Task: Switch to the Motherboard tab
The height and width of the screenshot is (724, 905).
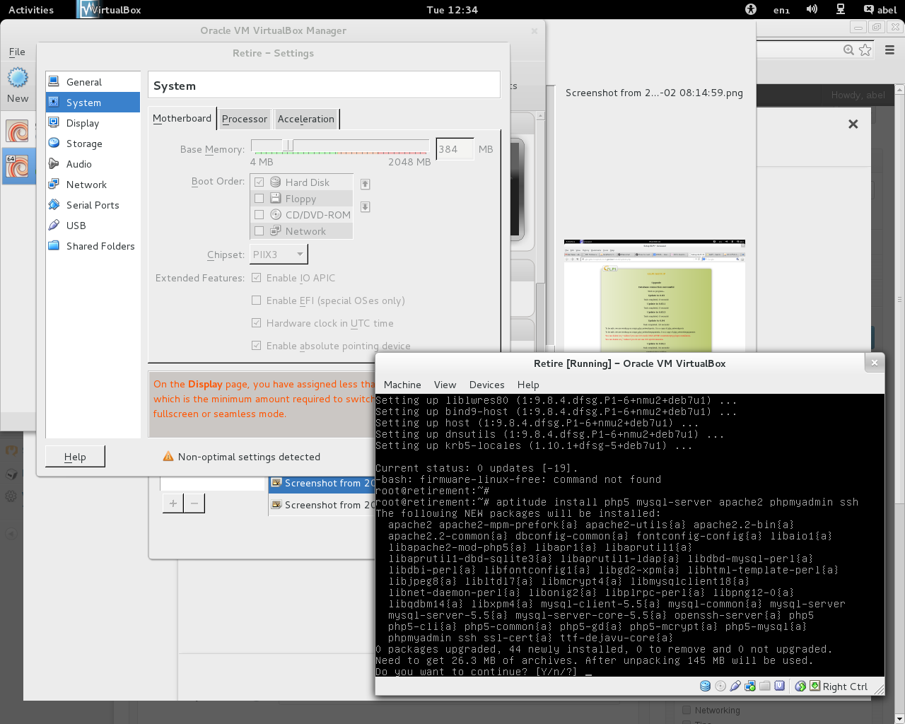Action: [x=182, y=119]
